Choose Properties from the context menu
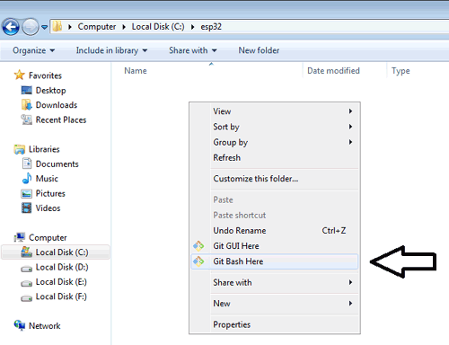The width and height of the screenshot is (449, 345). click(275, 324)
